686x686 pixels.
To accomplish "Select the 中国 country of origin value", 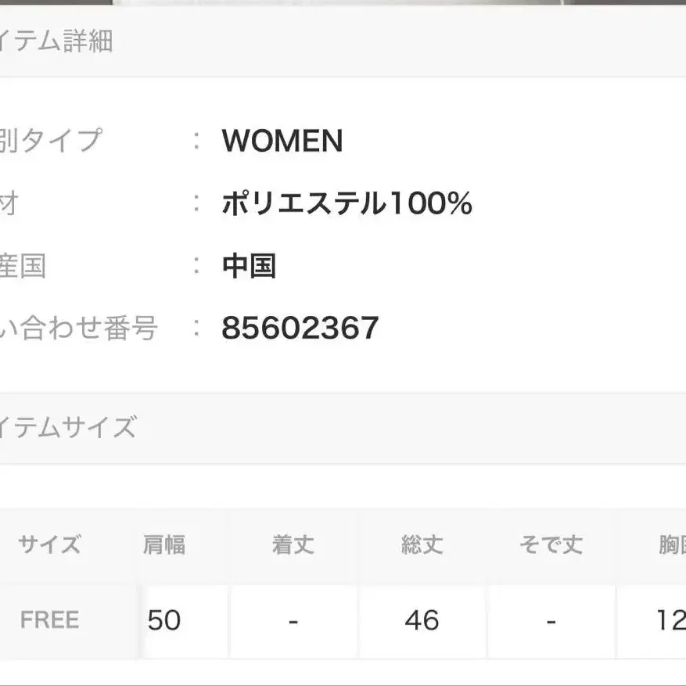I will click(249, 266).
